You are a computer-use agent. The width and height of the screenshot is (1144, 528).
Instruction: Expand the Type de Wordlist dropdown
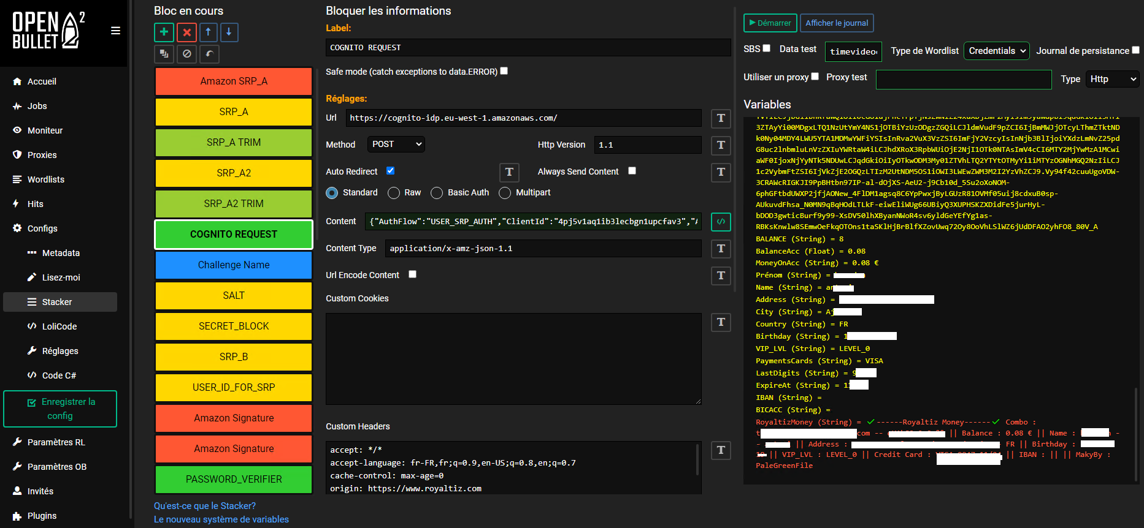coord(997,51)
